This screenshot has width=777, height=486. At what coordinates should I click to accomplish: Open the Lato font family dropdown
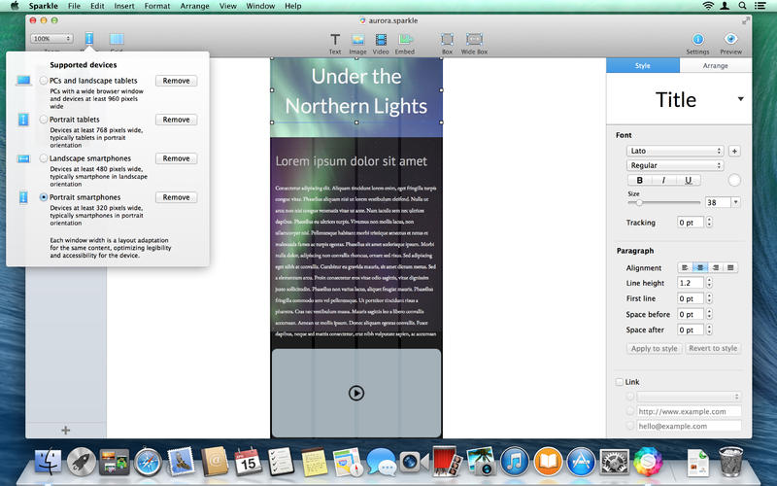click(675, 151)
